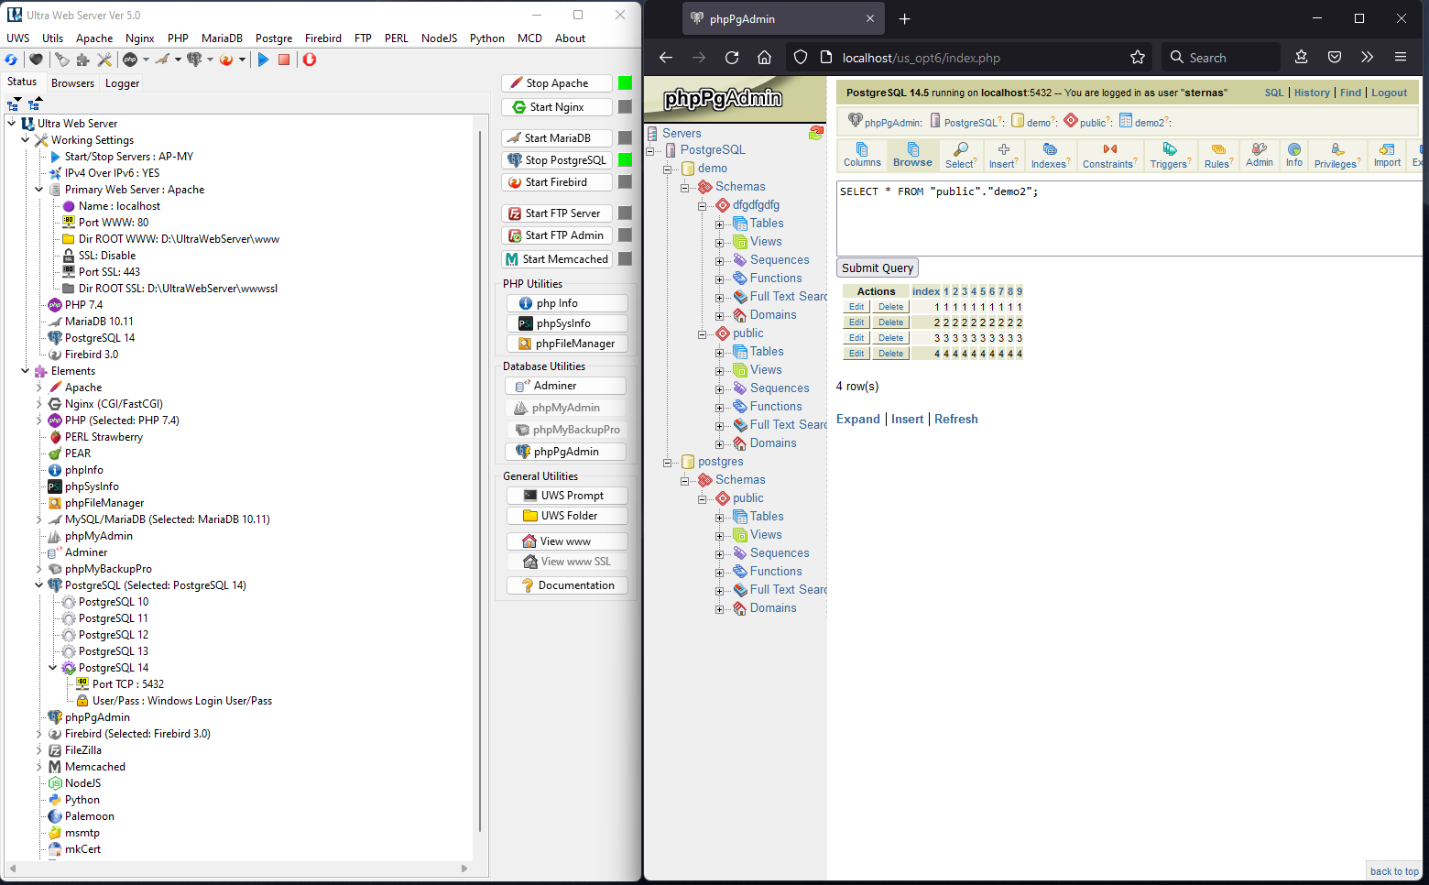Collapse the Elements tree node

(x=25, y=370)
